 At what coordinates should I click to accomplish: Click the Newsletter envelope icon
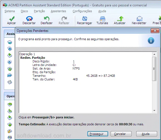coord(139,19)
